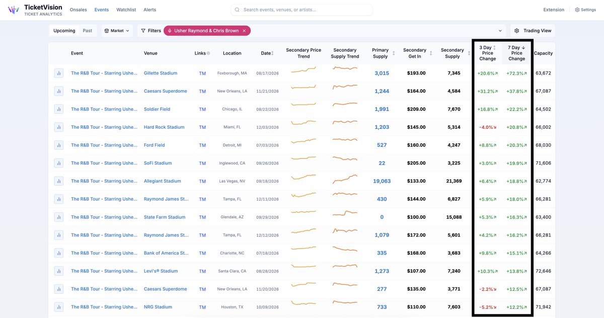Image resolution: width=604 pixels, height=318 pixels.
Task: Switch to Past events
Action: click(88, 31)
